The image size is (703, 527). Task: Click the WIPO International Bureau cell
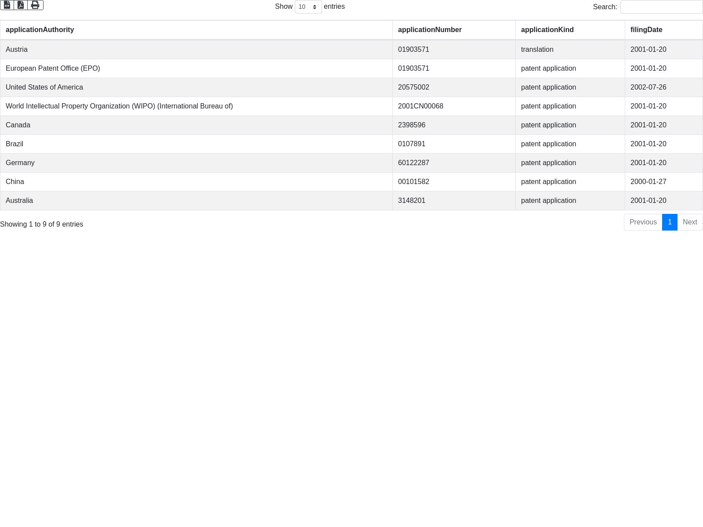point(119,106)
